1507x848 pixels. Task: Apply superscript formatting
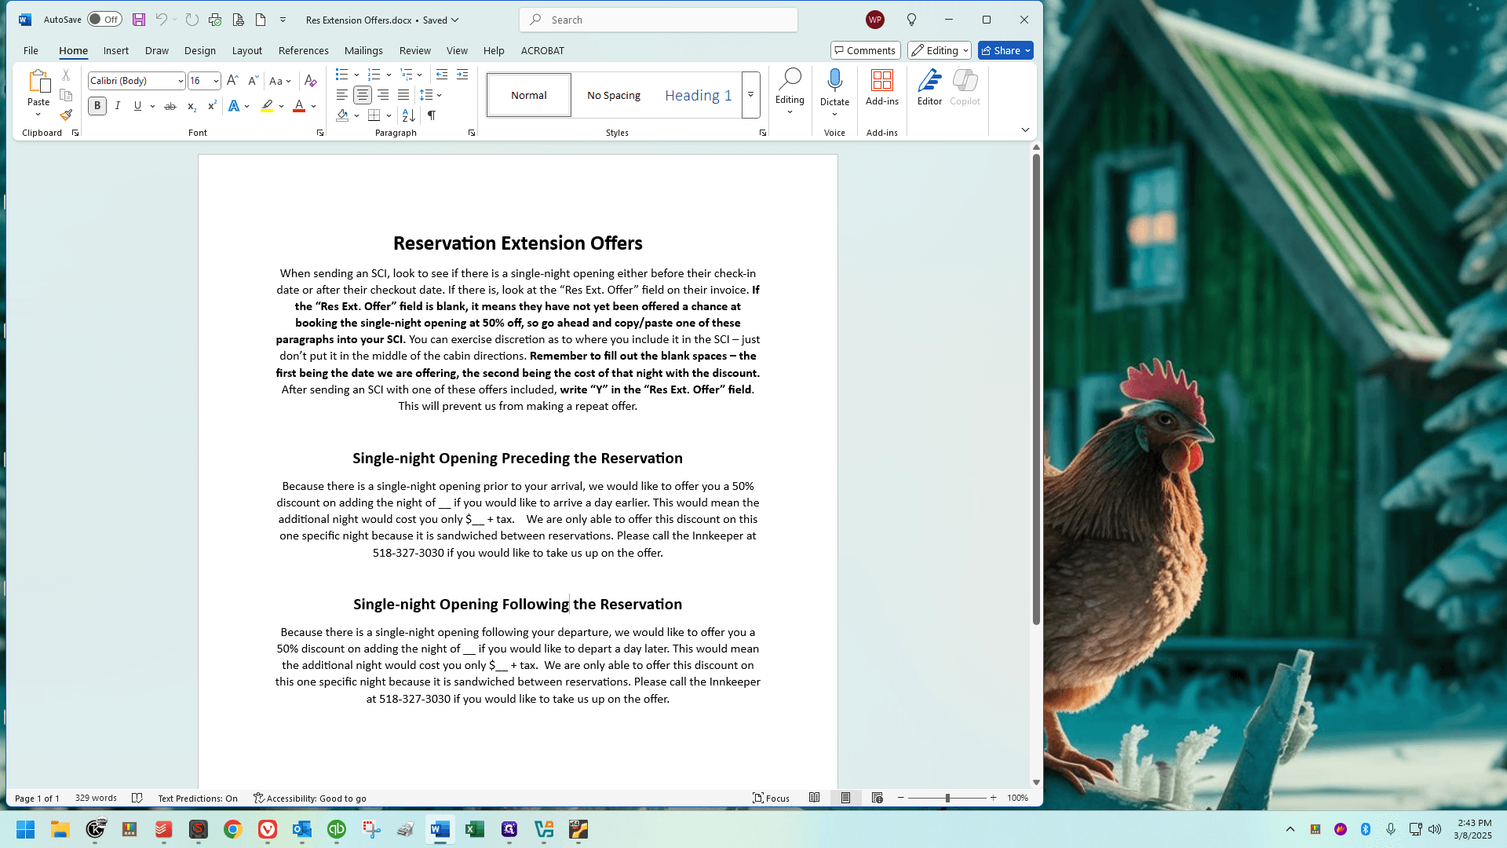click(212, 106)
